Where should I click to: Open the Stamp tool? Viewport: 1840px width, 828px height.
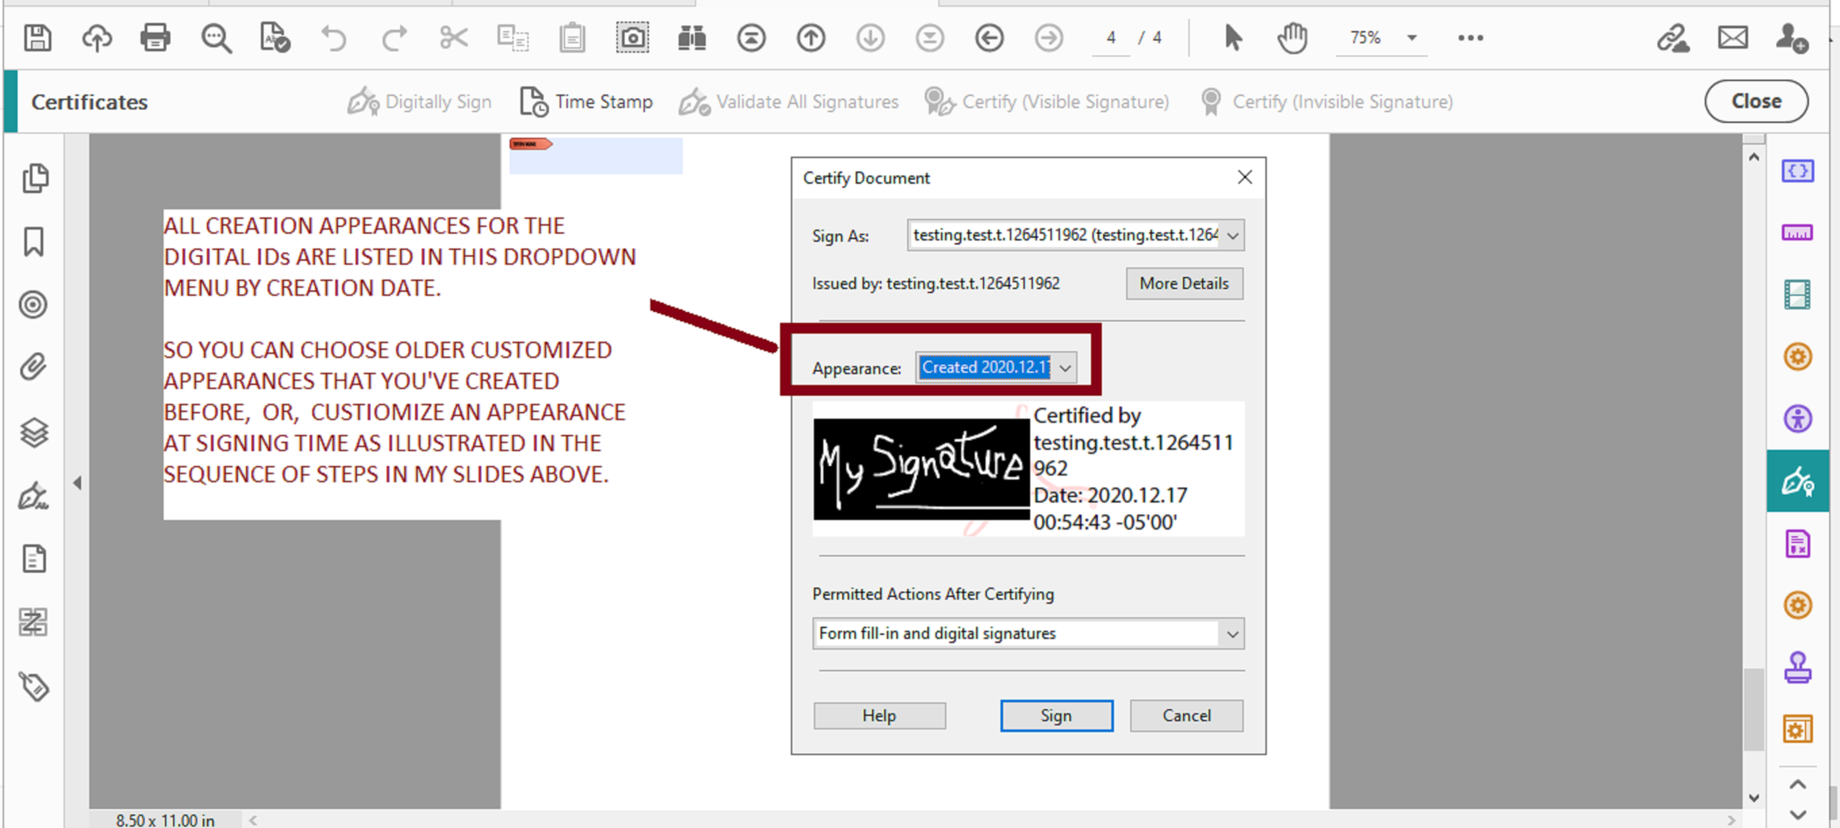(x=1798, y=667)
